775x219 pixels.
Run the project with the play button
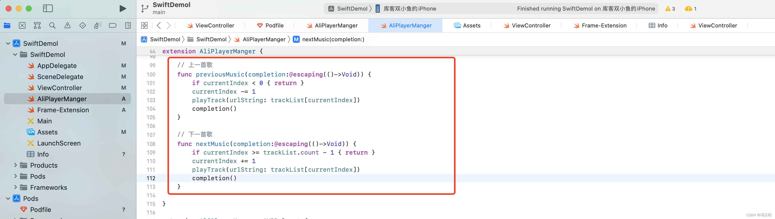point(122,9)
